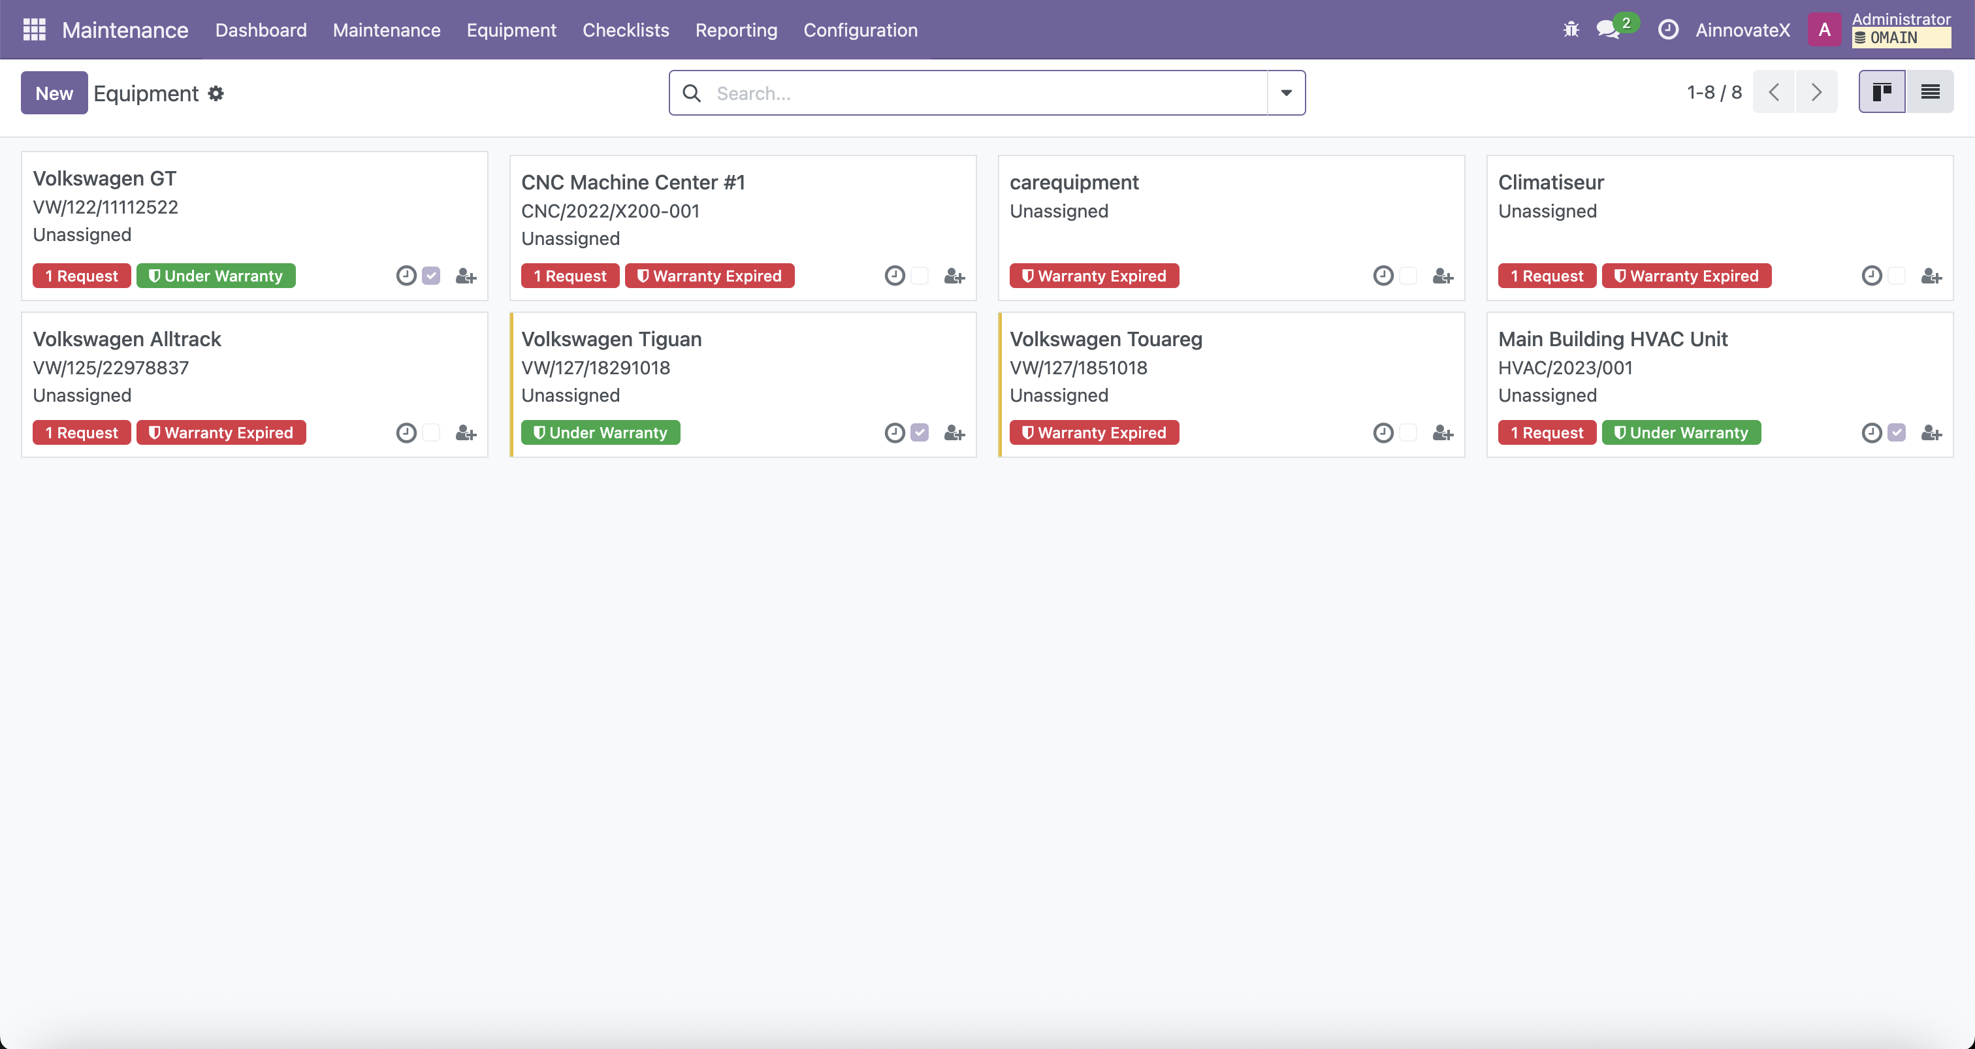Click activity clock on Volkswagen GT card
The image size is (1975, 1049).
[x=406, y=276]
